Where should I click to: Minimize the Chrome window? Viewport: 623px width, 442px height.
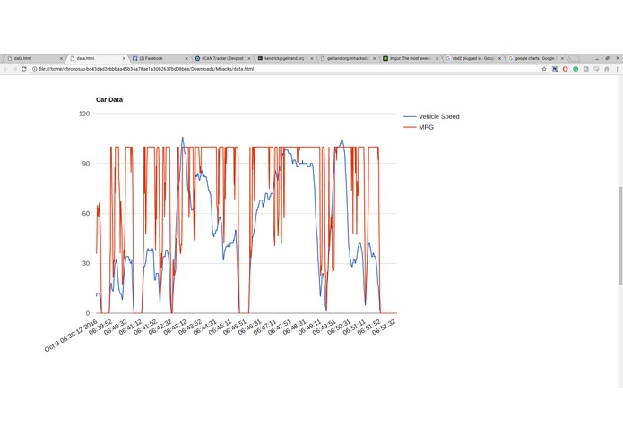597,59
